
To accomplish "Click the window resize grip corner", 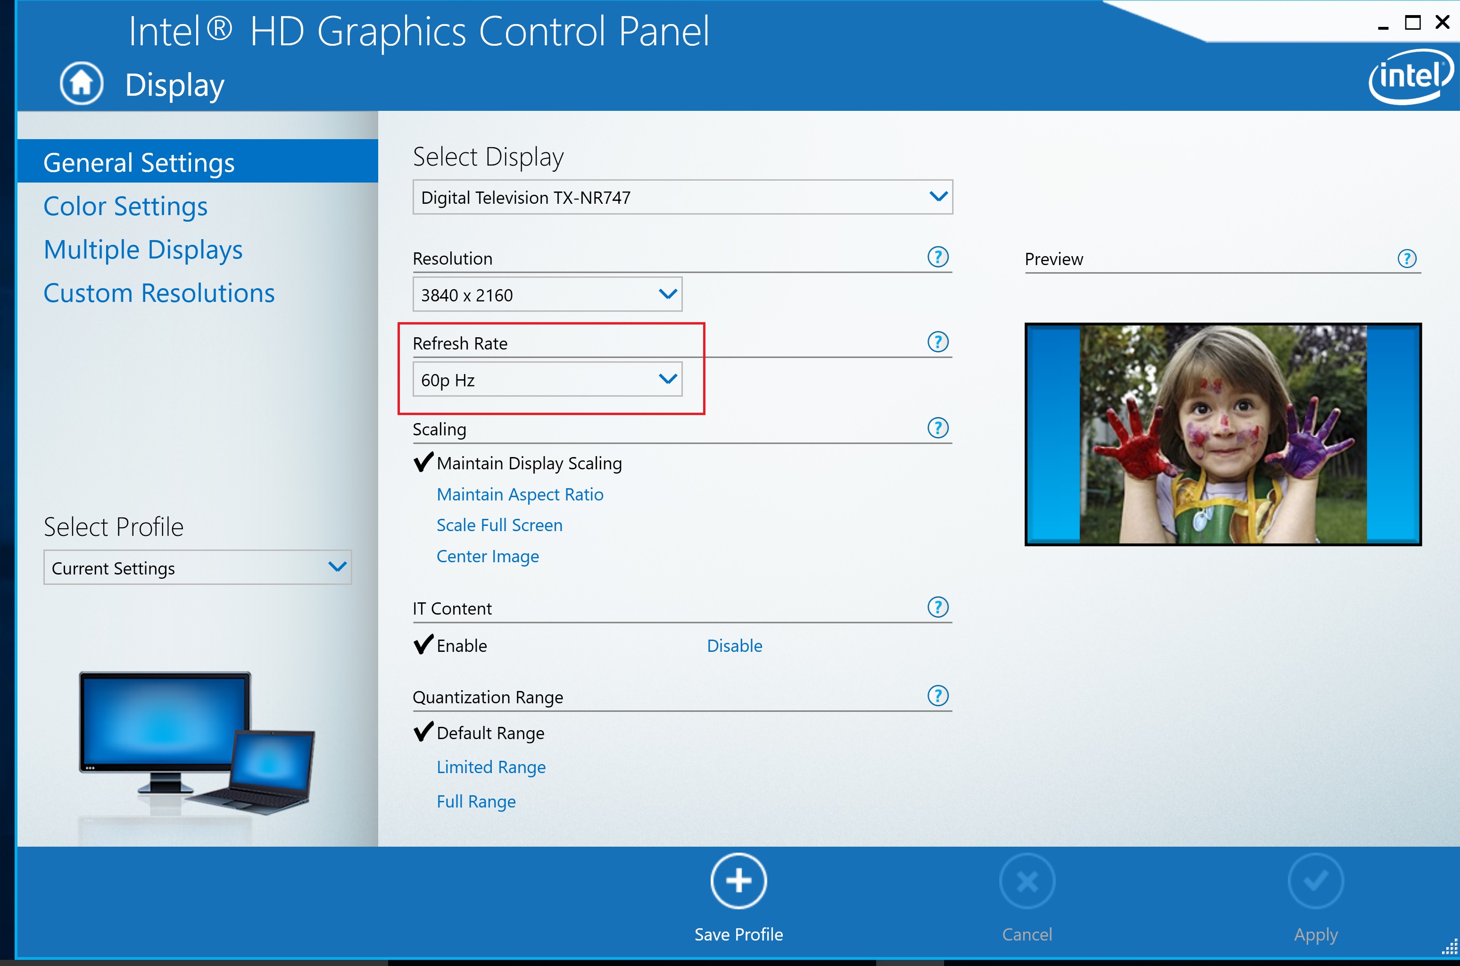I will [x=1450, y=948].
